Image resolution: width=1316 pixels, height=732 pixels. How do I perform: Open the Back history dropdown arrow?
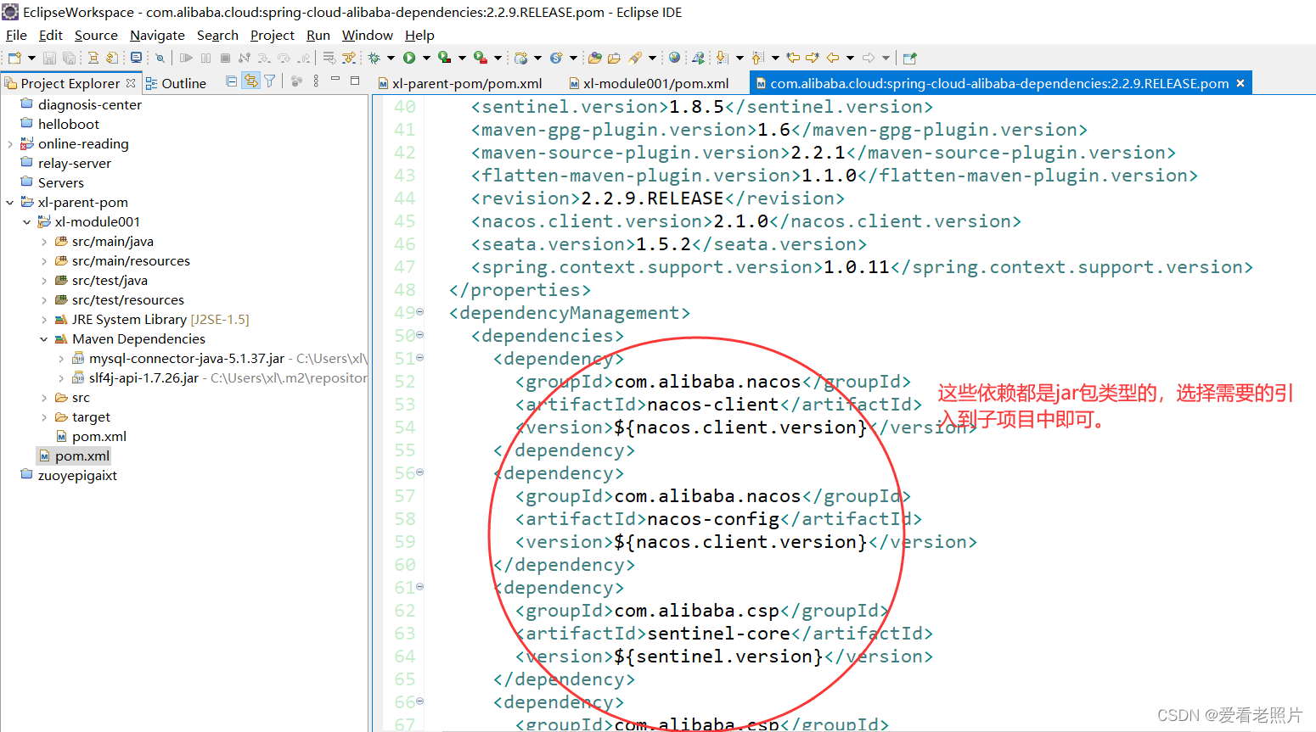click(x=850, y=58)
